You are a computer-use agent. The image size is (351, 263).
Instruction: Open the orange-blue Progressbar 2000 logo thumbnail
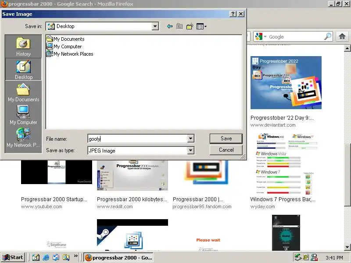[206, 172]
